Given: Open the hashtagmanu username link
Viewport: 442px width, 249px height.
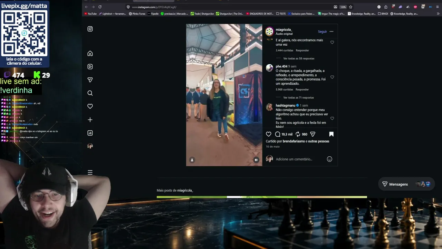Looking at the screenshot, I should [x=285, y=105].
